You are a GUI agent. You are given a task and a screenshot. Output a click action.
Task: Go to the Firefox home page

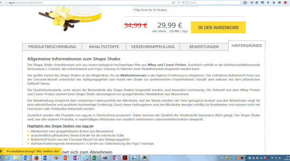coord(274,3)
